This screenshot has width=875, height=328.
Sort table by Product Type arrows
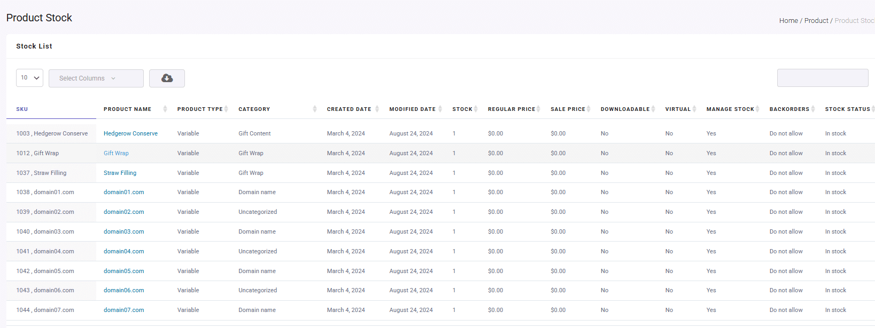(x=226, y=109)
